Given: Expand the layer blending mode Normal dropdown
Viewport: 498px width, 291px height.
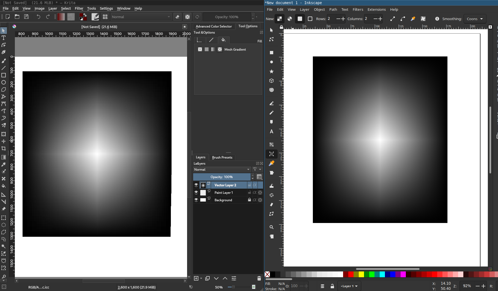Looking at the screenshot, I should 222,170.
